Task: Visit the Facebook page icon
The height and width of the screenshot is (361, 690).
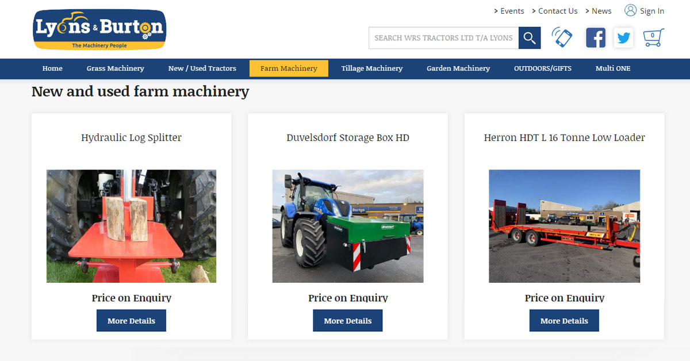Action: 596,38
